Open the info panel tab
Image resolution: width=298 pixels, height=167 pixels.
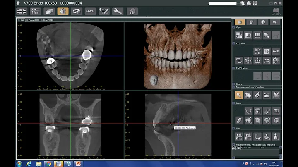(263, 22)
